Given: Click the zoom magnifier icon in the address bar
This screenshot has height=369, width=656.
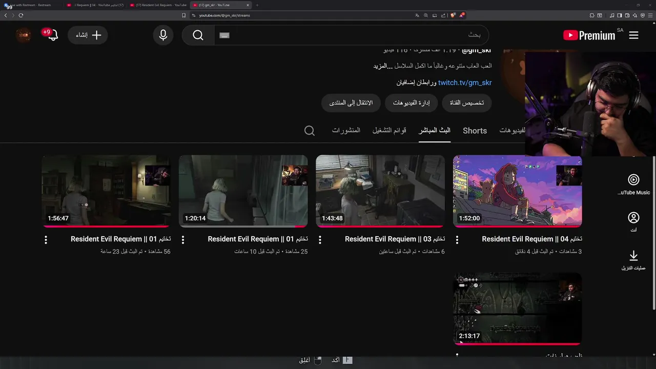Looking at the screenshot, I should [425, 15].
